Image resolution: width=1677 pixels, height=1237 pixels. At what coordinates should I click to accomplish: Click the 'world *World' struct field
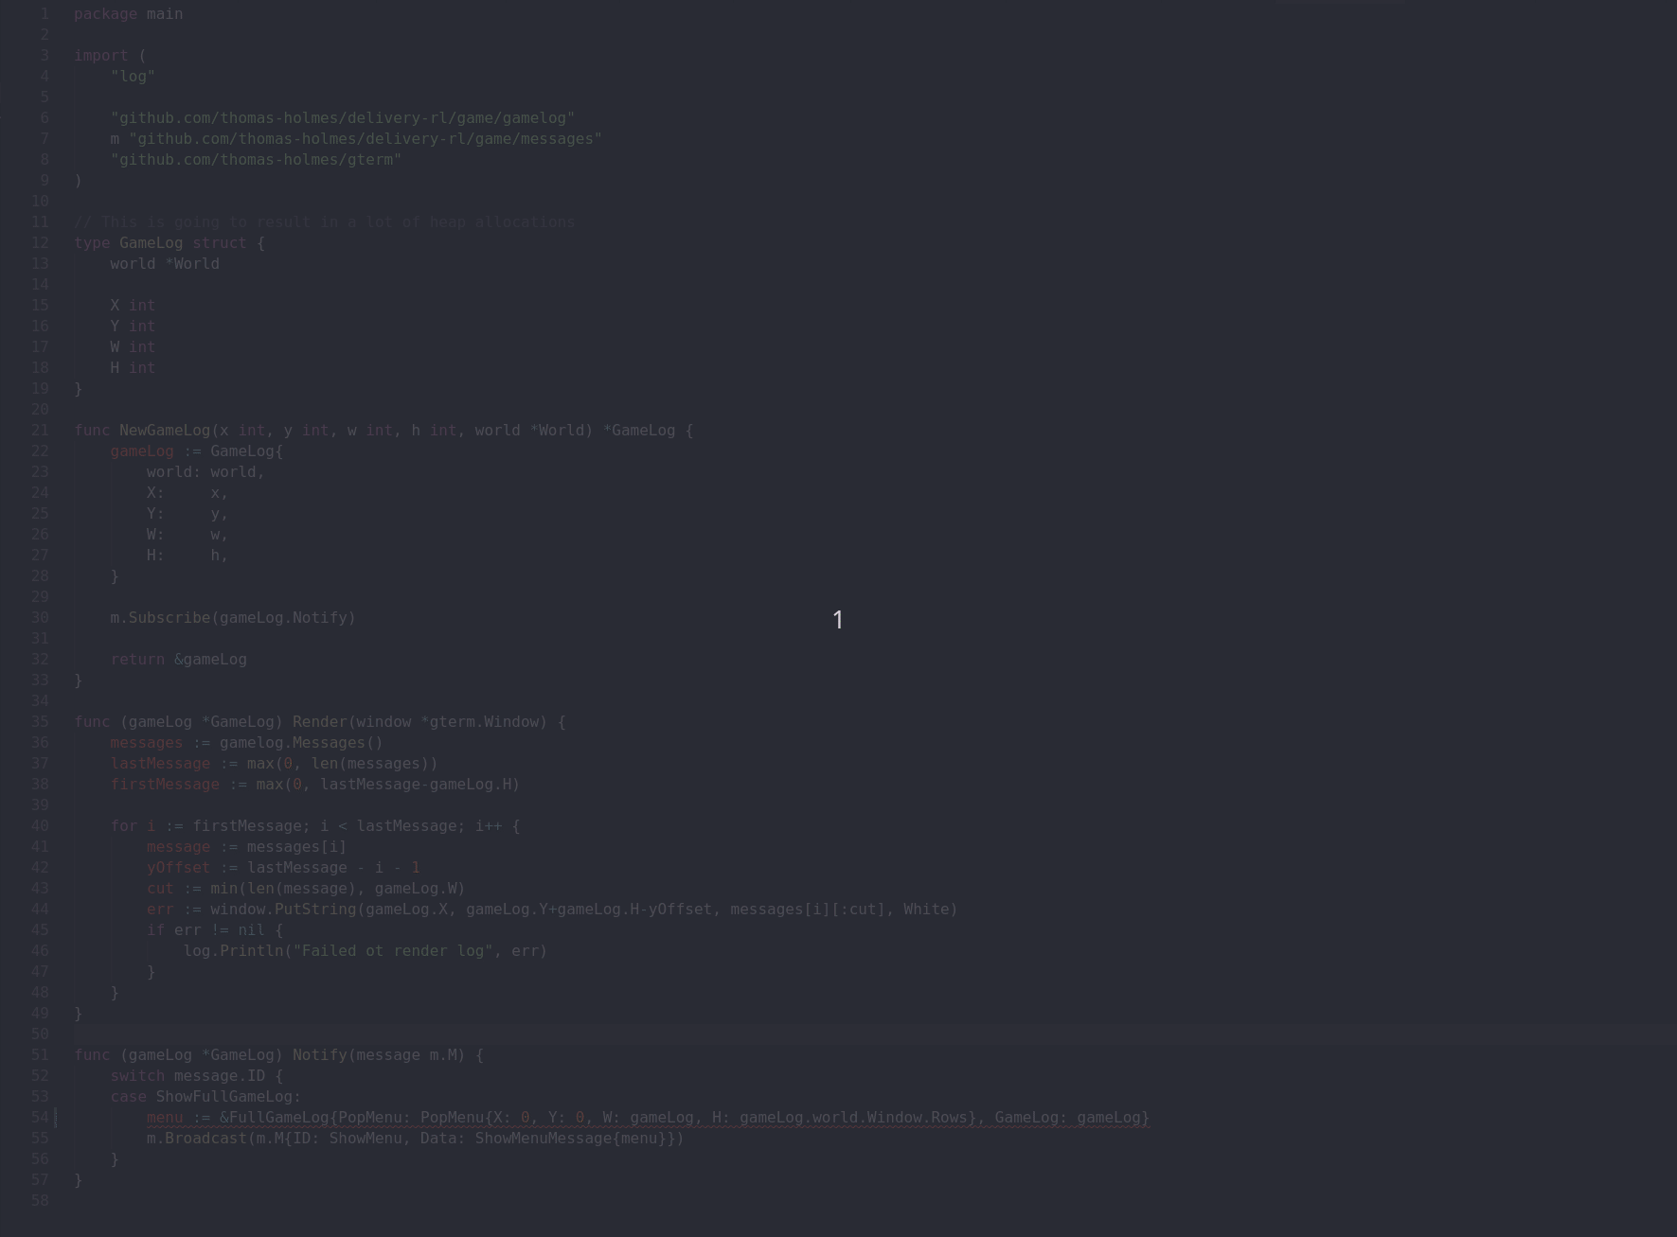click(165, 264)
